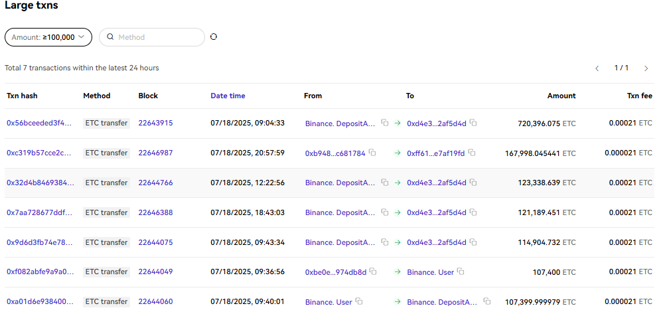Open Binance. DepositA... recipient in 09:40:01 row
Viewport: 655px width, 314px height.
pyautogui.click(x=443, y=302)
